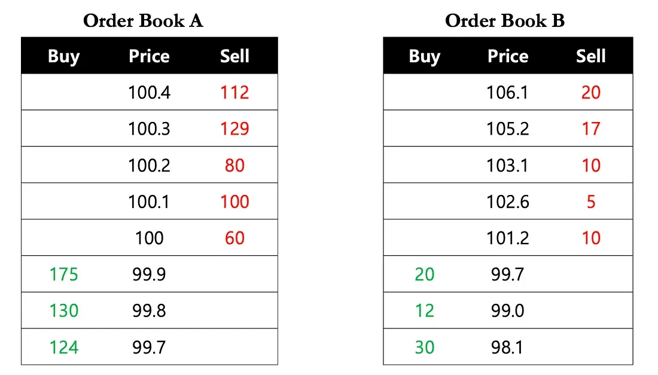658x375 pixels.
Task: Click Price header in Order Book B
Action: 508,56
